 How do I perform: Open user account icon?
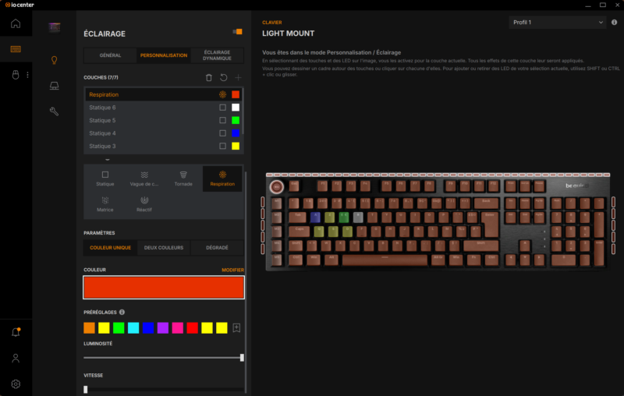point(16,359)
